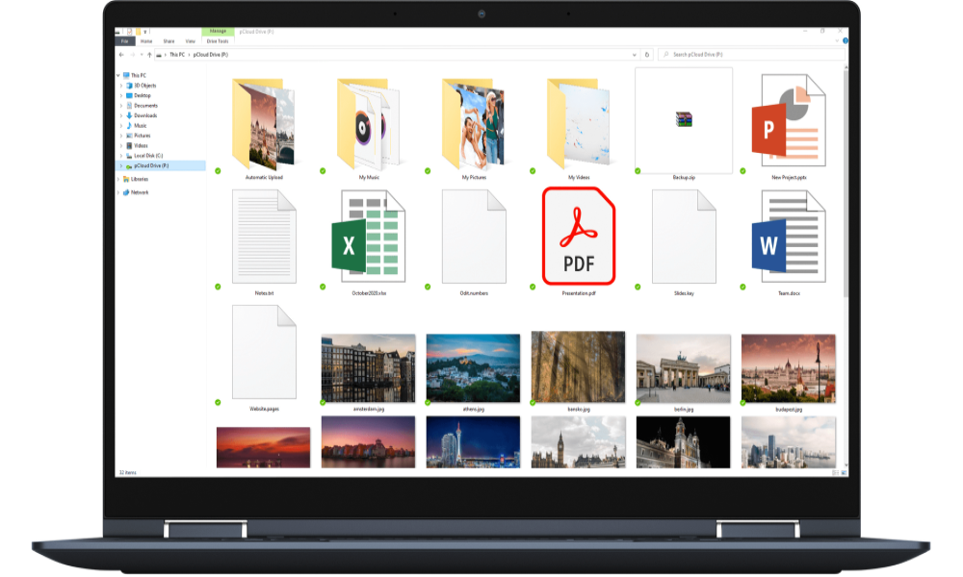Click the Music note icon in sidebar
Screen dimensions: 963x577
click(129, 125)
